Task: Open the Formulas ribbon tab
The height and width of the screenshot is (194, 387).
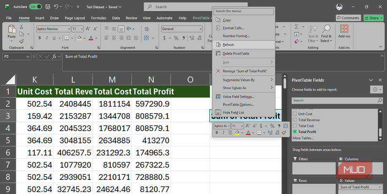Action: (99, 18)
